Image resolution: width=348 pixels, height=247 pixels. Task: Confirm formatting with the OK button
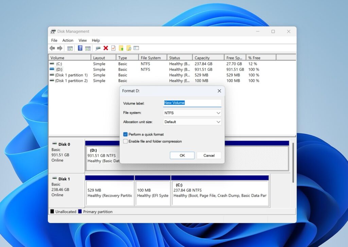(182, 155)
